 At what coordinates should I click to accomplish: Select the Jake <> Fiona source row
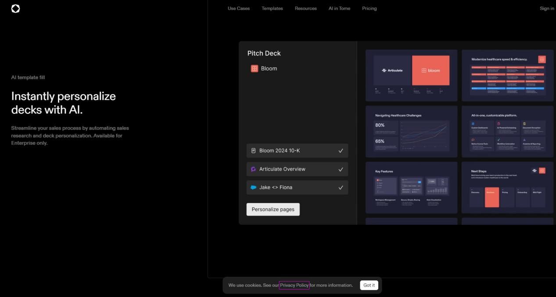297,188
